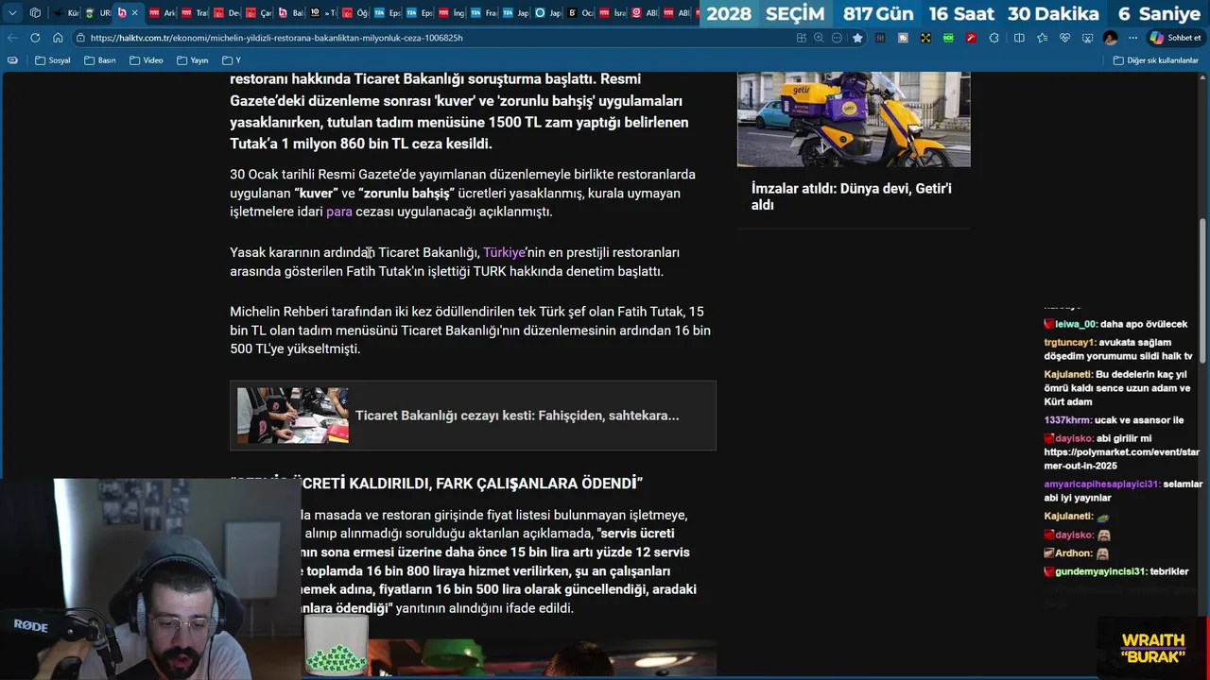View site info lock icon in address bar
This screenshot has height=680, width=1210.
click(81, 38)
